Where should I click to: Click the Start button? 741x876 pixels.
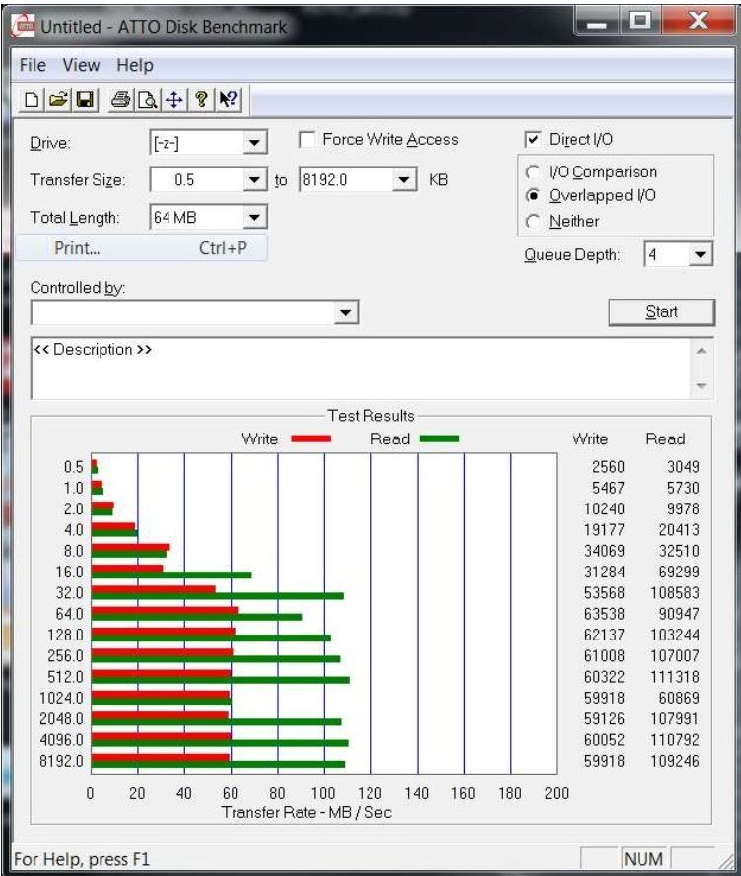[661, 311]
